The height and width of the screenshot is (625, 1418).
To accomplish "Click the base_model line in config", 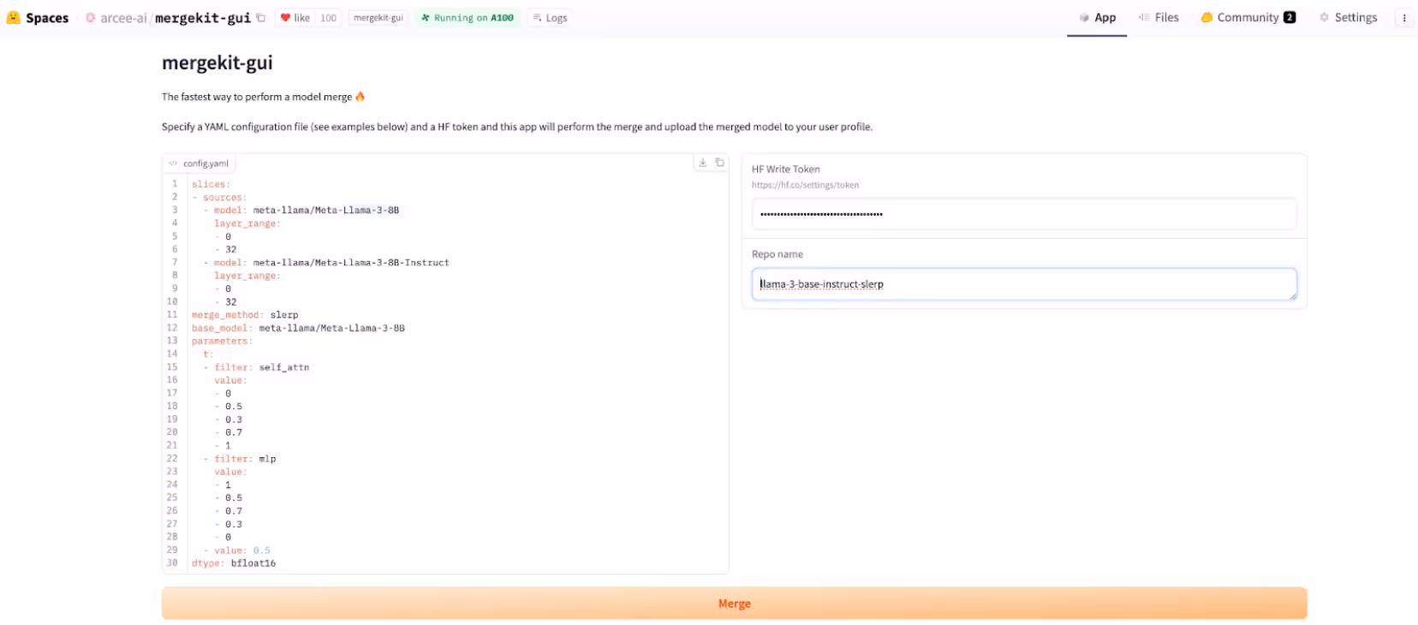I will pos(298,328).
